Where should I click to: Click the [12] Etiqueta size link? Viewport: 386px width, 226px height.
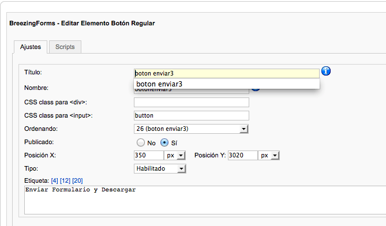point(65,181)
